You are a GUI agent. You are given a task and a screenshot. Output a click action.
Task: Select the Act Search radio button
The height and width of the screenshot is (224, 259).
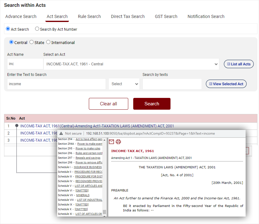(x=8, y=29)
